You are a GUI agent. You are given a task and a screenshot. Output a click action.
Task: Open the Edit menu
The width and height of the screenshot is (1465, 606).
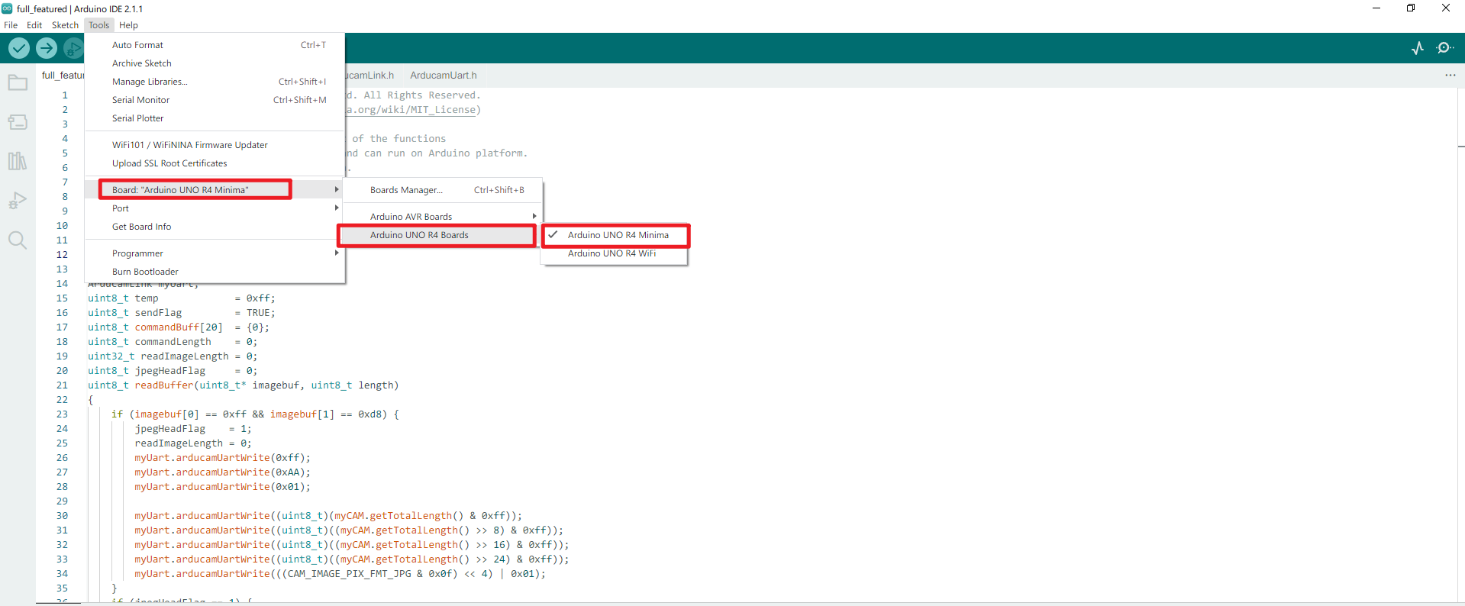34,25
